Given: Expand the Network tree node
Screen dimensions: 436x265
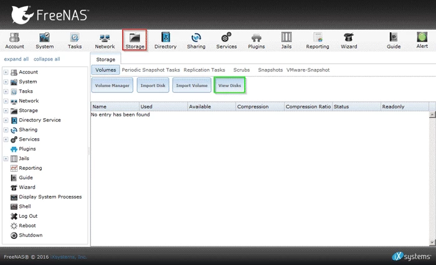Looking at the screenshot, I should pyautogui.click(x=6, y=101).
